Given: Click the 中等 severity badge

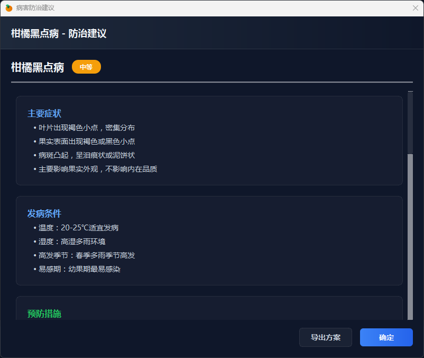Looking at the screenshot, I should point(86,67).
